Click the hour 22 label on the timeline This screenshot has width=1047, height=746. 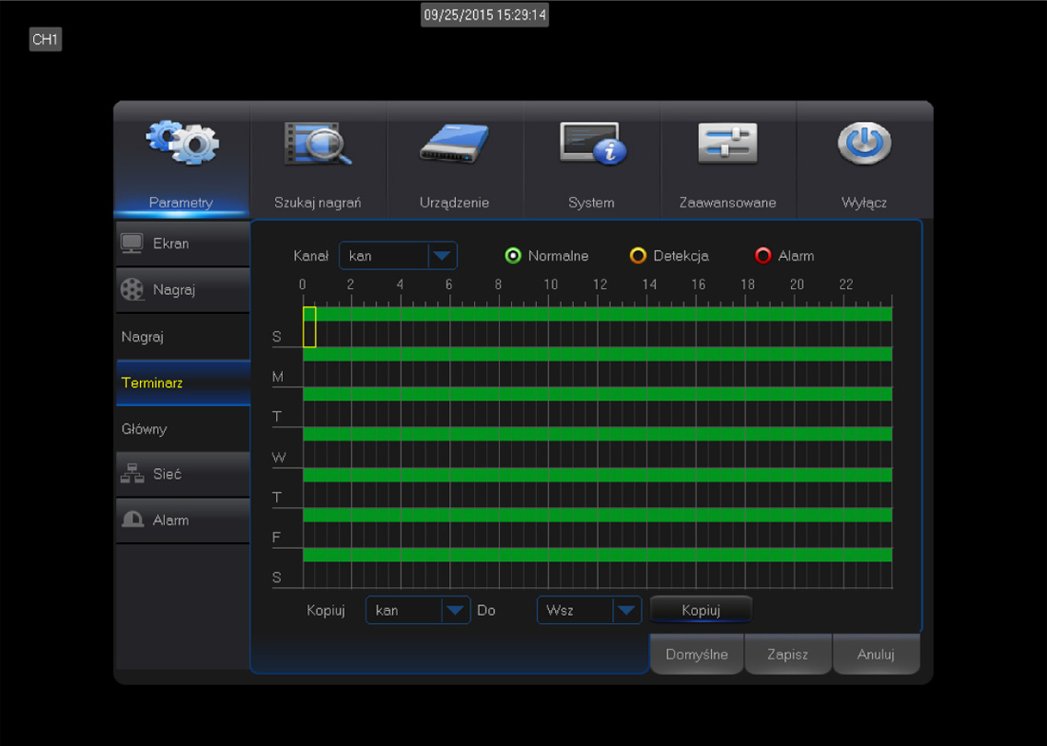(846, 285)
